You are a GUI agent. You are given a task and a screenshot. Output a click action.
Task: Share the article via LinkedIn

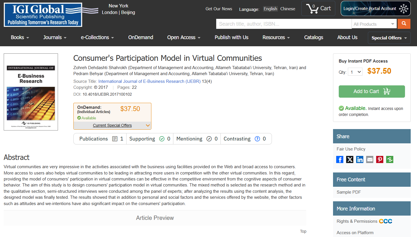pyautogui.click(x=360, y=159)
